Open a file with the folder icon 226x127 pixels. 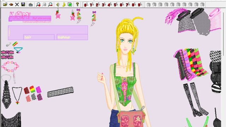(5, 5)
